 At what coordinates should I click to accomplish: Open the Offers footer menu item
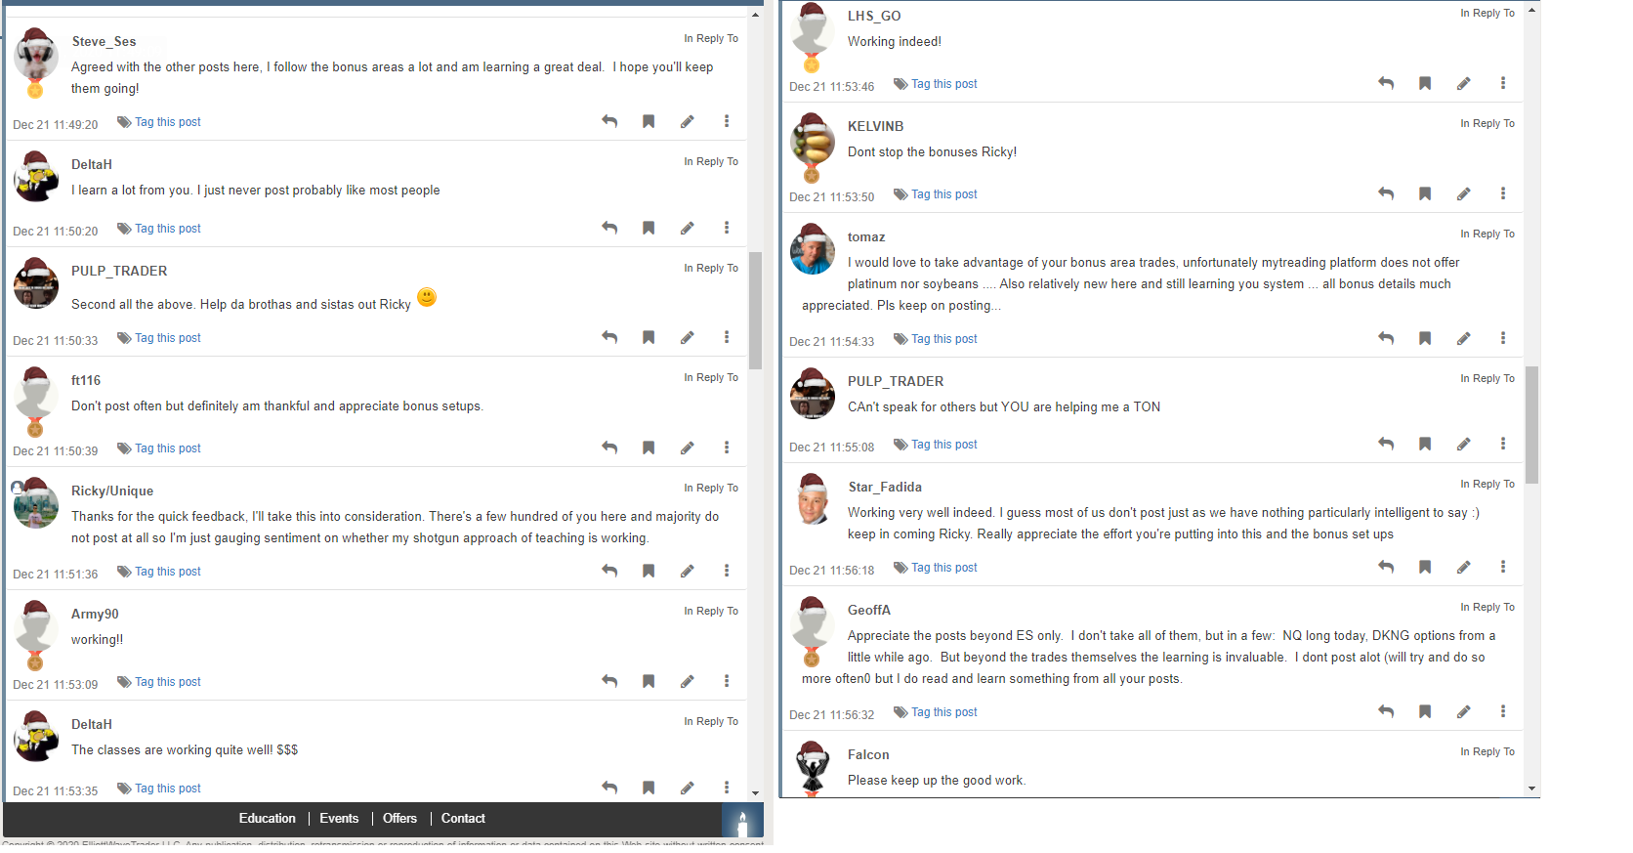(399, 819)
